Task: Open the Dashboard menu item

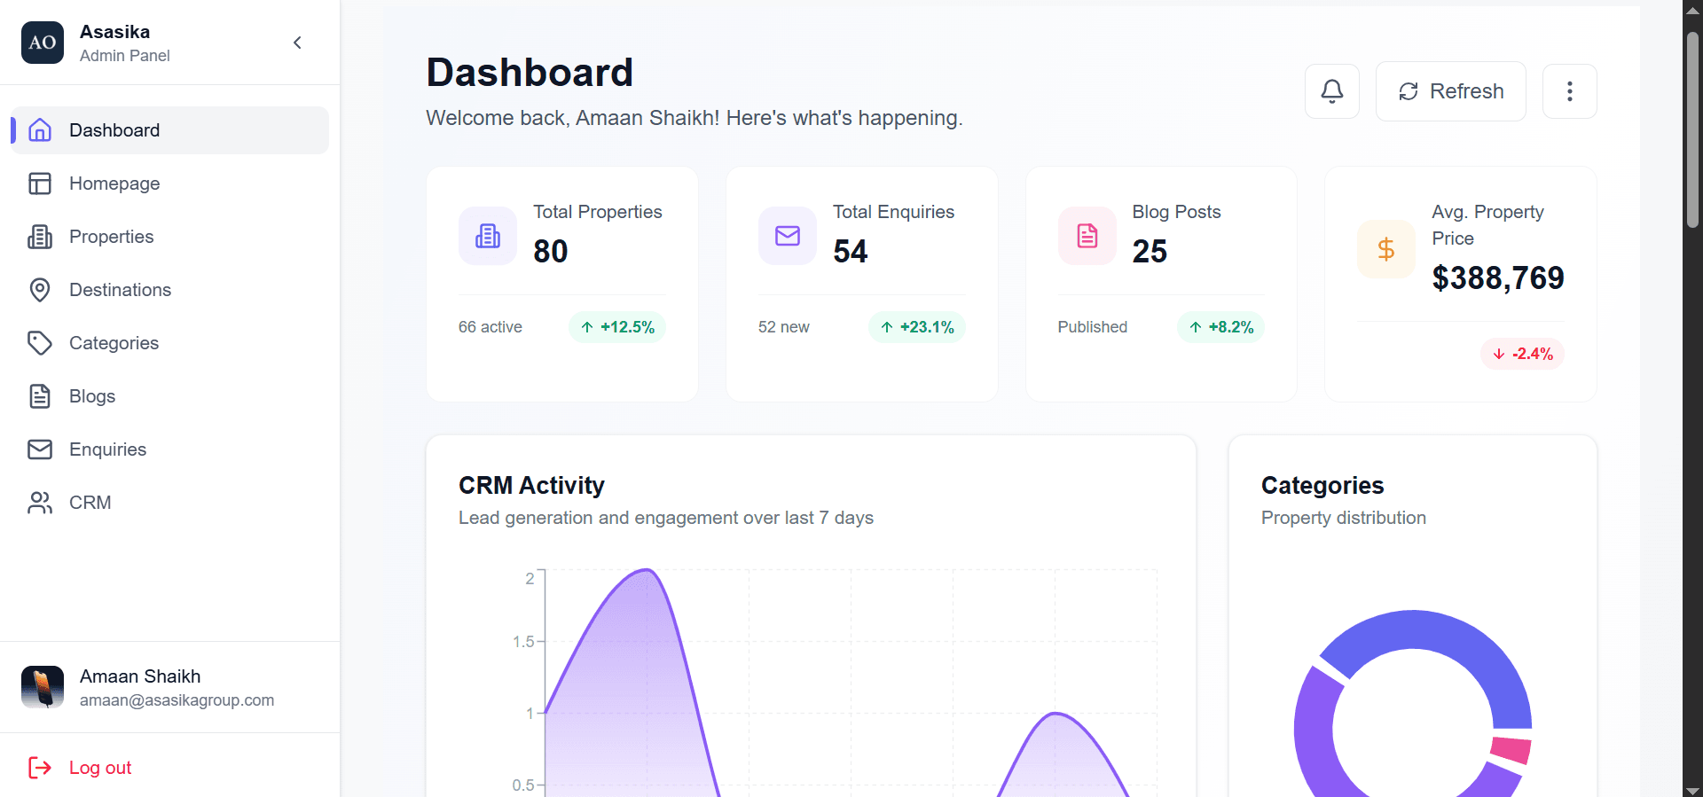Action: click(169, 130)
